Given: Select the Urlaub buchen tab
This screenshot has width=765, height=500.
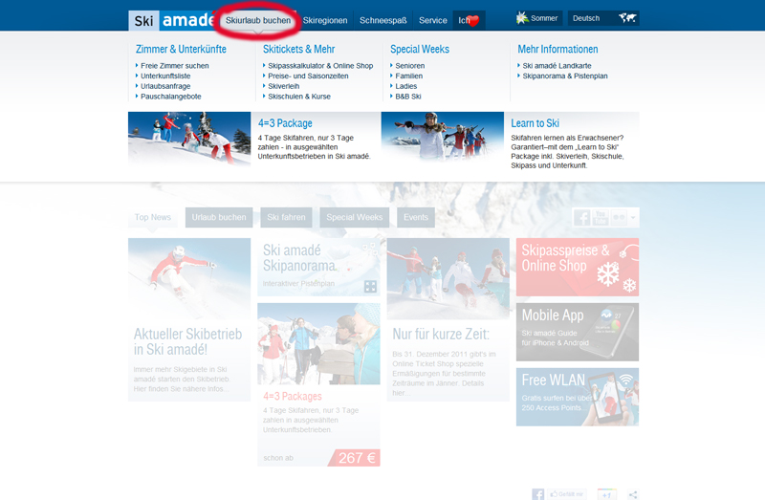Looking at the screenshot, I should point(219,217).
